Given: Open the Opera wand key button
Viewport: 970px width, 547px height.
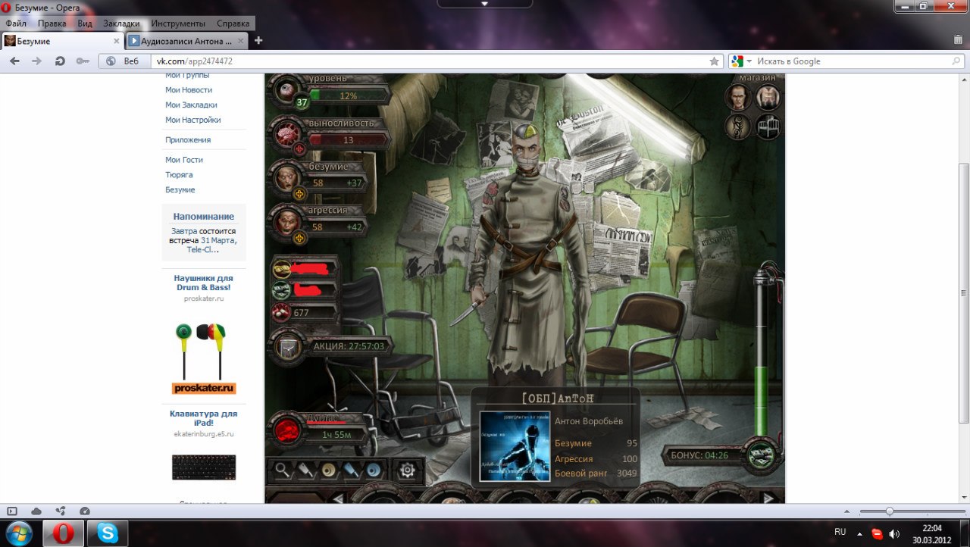Looking at the screenshot, I should (x=83, y=61).
